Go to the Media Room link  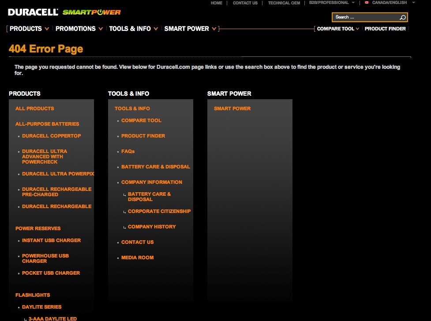(138, 258)
